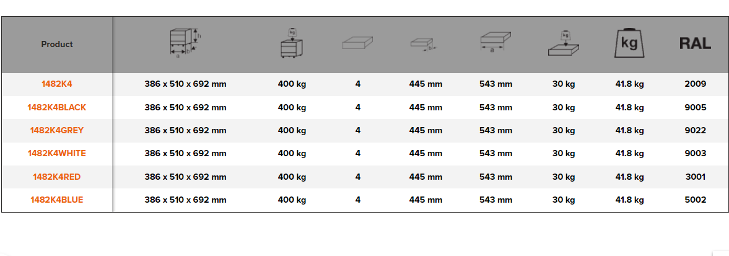Click the drawer load capacity icon

click(564, 44)
